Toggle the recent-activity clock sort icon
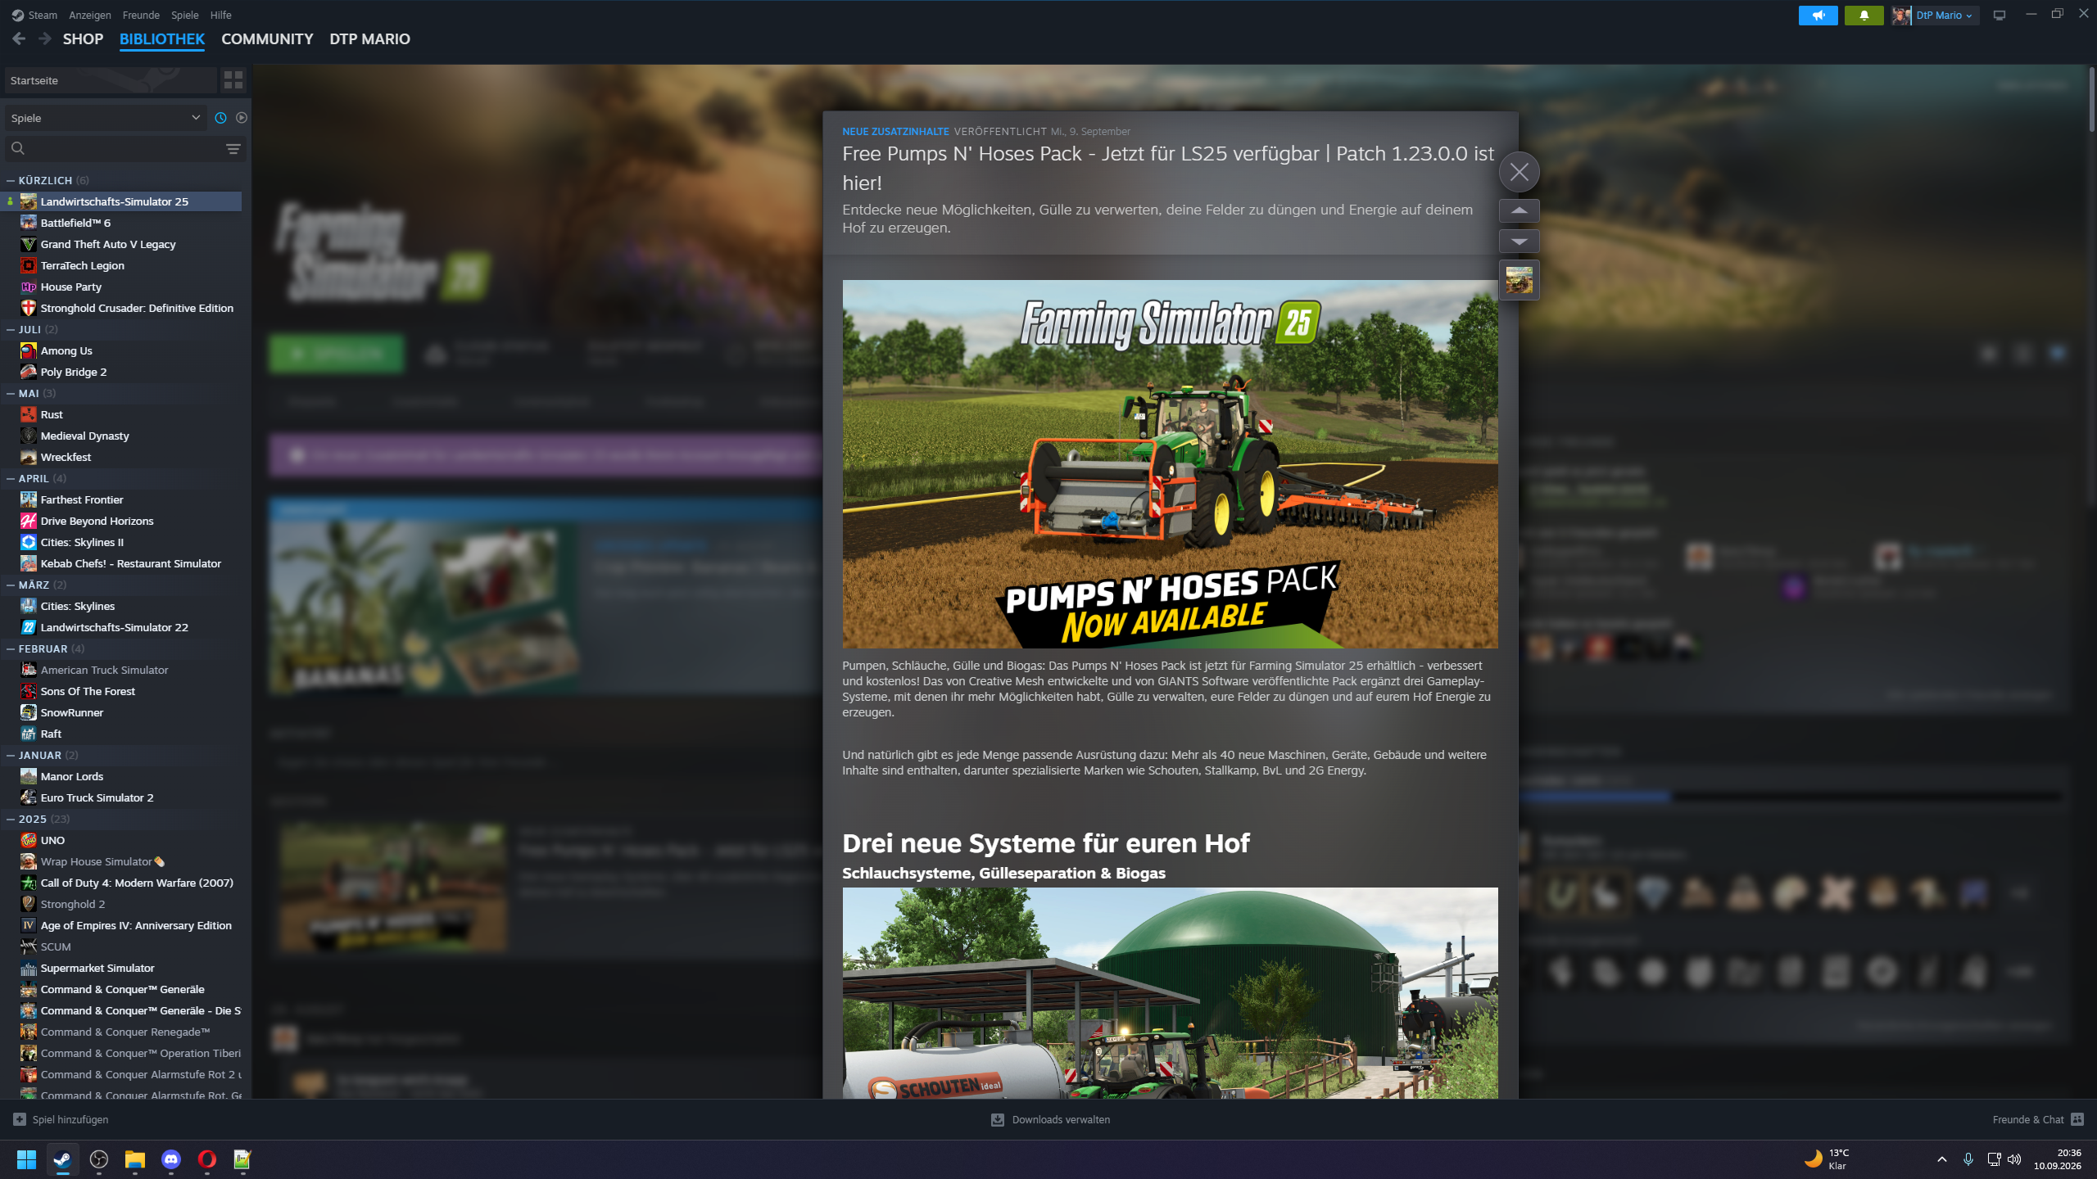This screenshot has height=1179, width=2097. coord(220,118)
